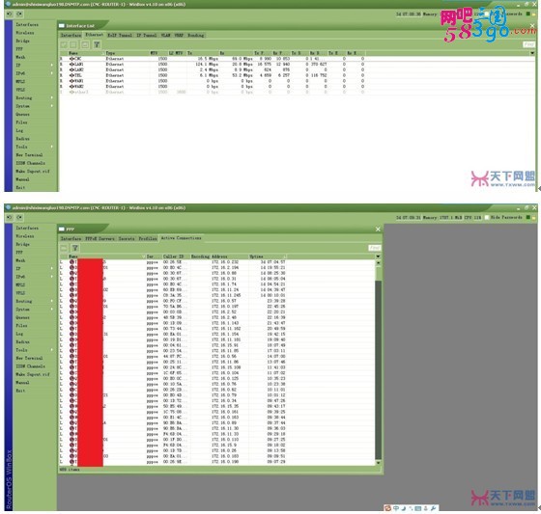
Task: Expand the IP submenu in the lower sidebar
Action: [52, 268]
